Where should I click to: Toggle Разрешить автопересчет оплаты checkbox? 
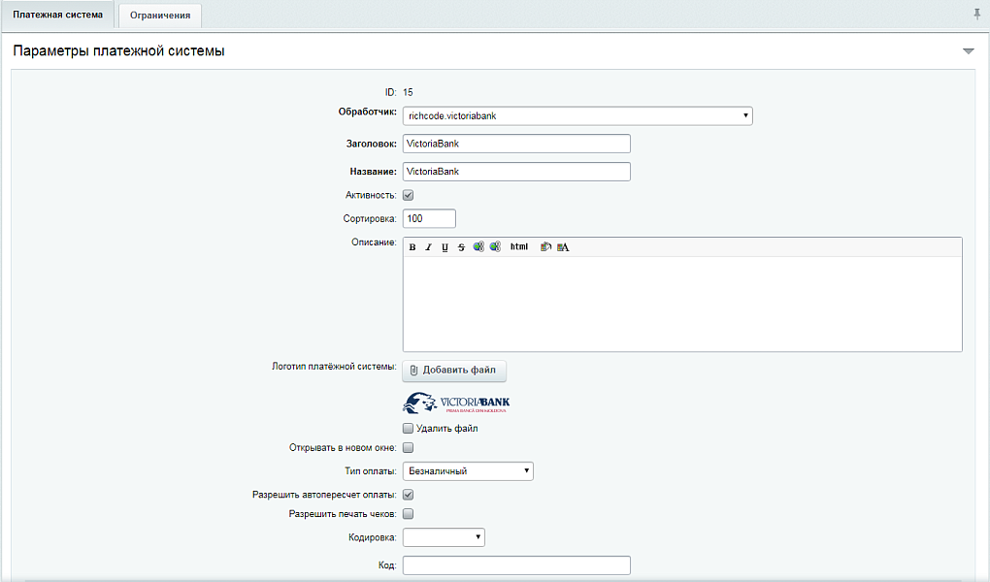409,495
